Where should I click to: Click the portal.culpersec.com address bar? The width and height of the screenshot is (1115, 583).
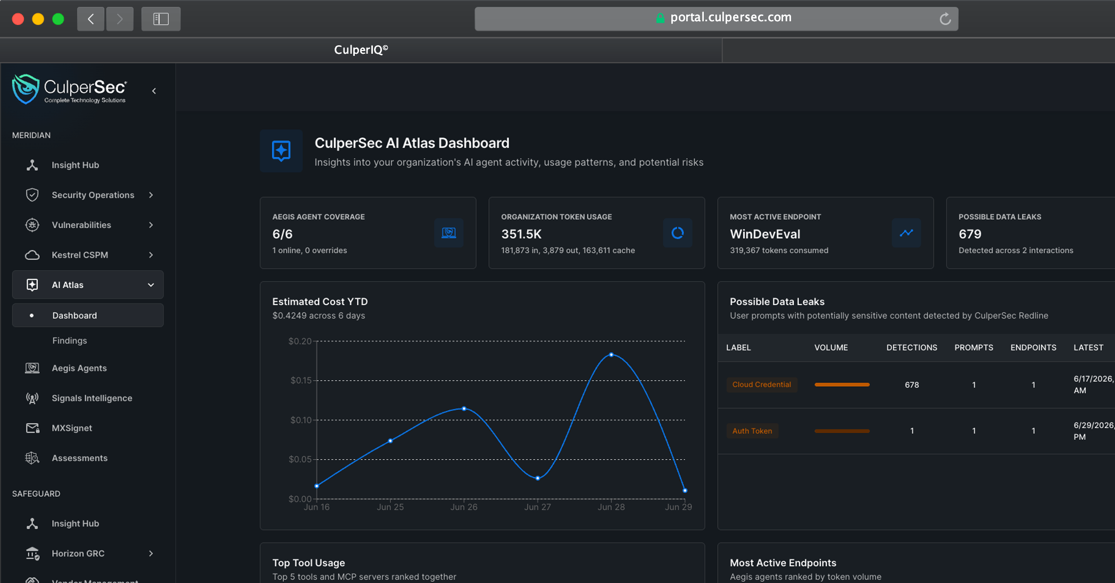click(x=716, y=19)
